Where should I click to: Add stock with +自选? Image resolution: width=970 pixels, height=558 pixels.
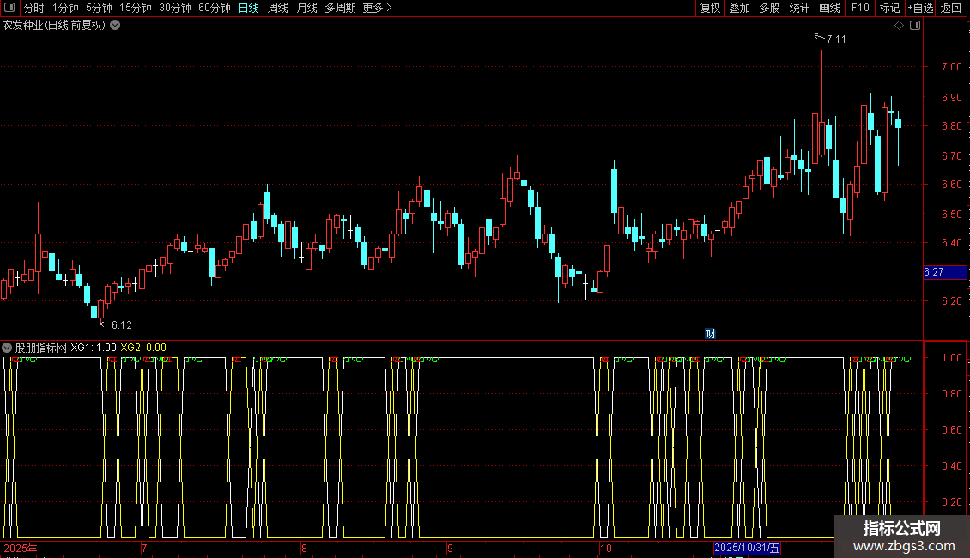(920, 8)
